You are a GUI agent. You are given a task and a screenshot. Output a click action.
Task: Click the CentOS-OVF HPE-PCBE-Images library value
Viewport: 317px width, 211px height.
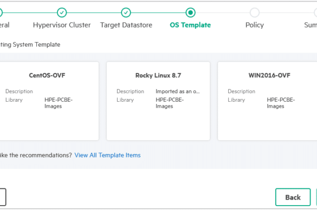tap(59, 103)
